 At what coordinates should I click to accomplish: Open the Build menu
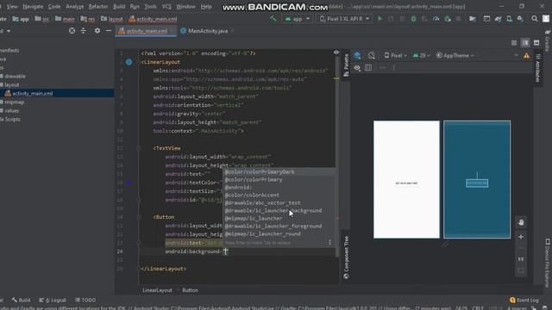pyautogui.click(x=119, y=6)
